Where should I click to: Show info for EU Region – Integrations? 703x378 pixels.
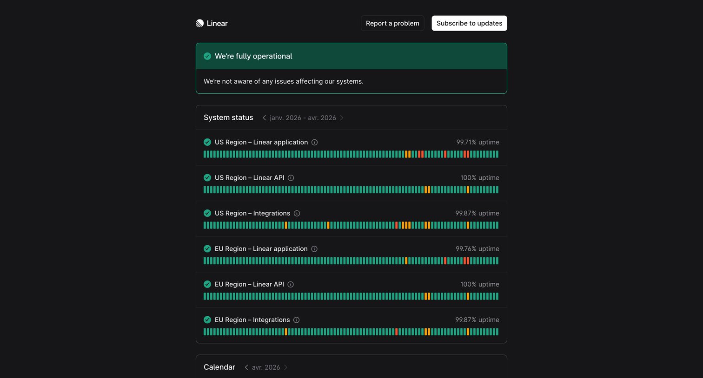297,320
